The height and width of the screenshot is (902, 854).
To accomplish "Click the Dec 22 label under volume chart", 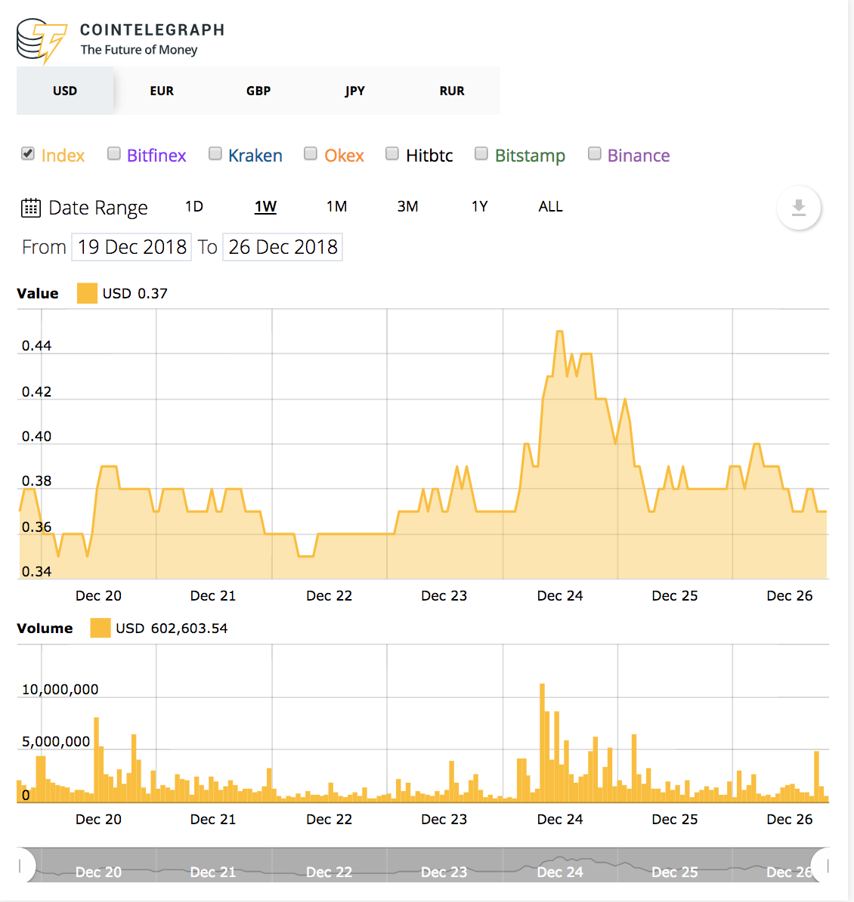I will [x=330, y=819].
